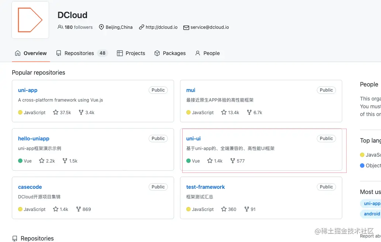The height and width of the screenshot is (242, 381).
Task: Switch to the Repositories tab
Action: click(x=79, y=53)
